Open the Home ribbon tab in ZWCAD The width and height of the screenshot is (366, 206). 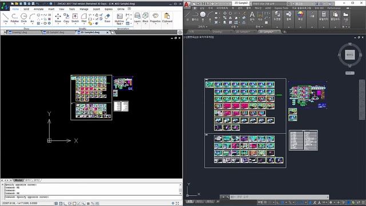point(15,9)
